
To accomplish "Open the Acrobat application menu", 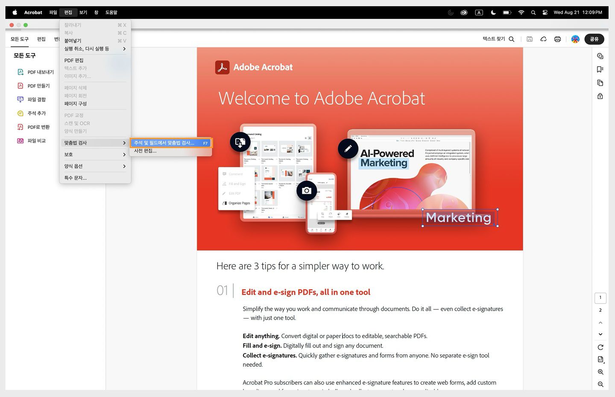I will click(x=33, y=12).
